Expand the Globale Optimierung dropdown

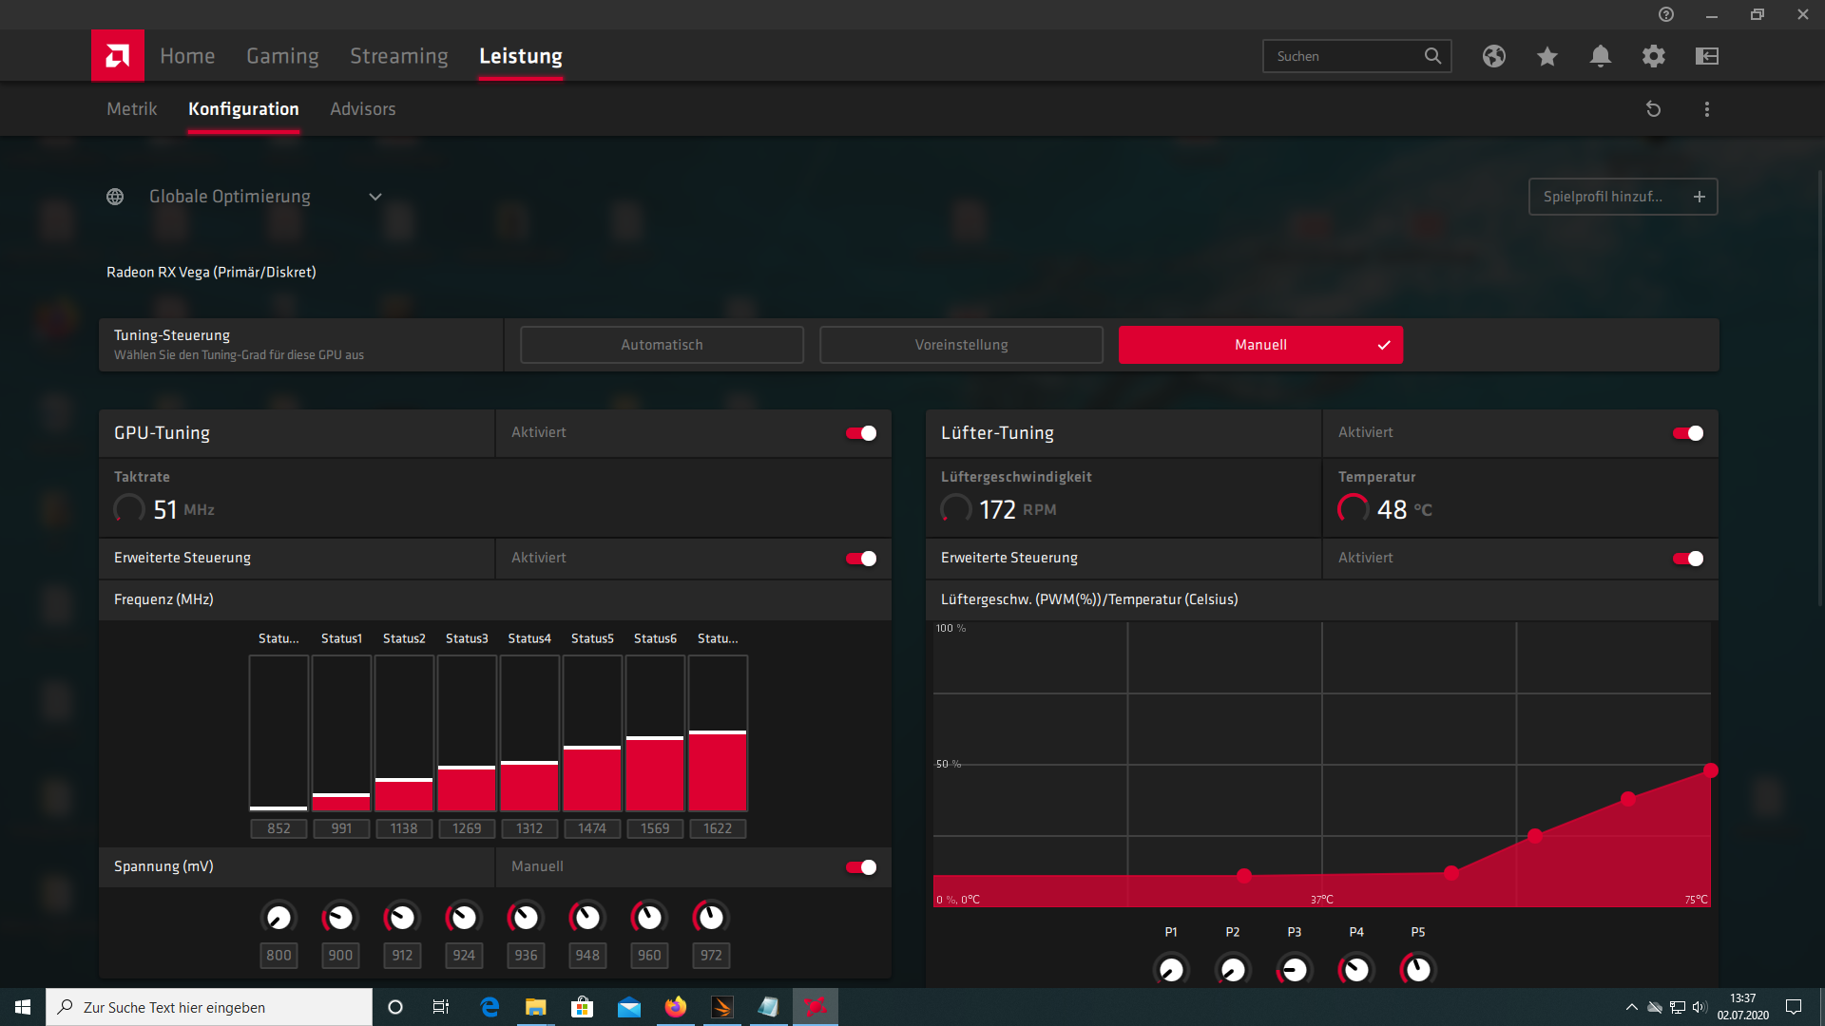pos(375,197)
